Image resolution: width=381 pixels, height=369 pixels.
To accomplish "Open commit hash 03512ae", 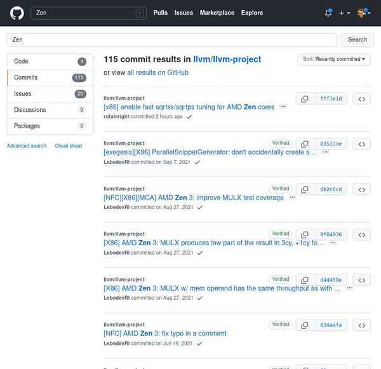I will [331, 144].
